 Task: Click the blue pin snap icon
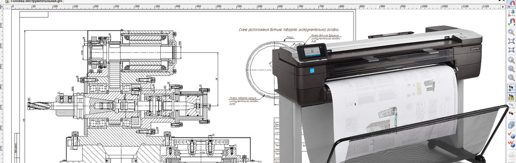tap(511, 13)
